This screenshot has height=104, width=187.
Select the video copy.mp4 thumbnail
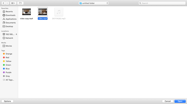point(27,12)
